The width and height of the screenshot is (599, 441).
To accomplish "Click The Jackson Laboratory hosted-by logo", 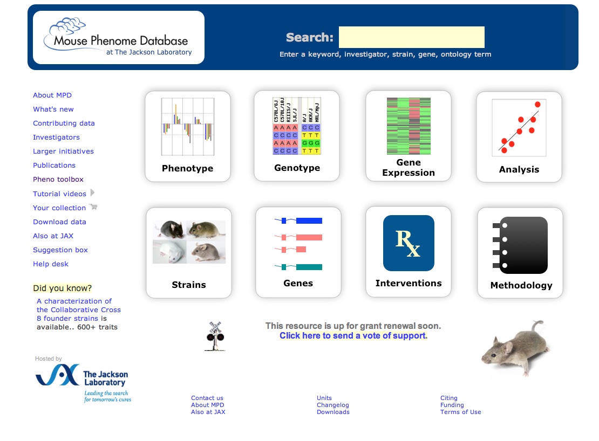I will 83,382.
